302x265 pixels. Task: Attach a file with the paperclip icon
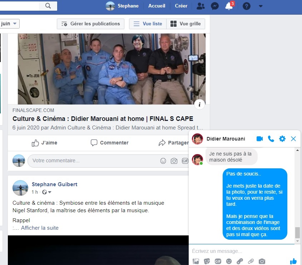tap(251, 261)
